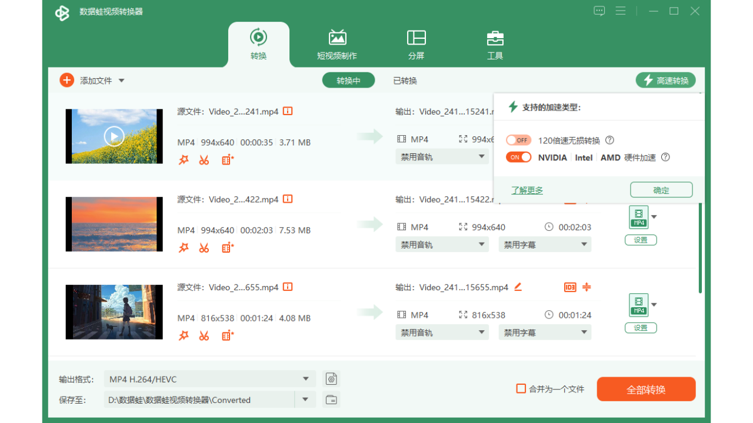
Task: Click the Learn More link in acceleration popup
Action: [x=527, y=190]
